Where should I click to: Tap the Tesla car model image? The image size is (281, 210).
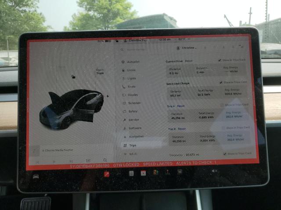click(71, 109)
